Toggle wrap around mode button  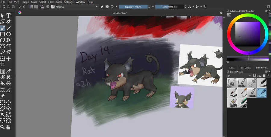[x=205, y=7]
